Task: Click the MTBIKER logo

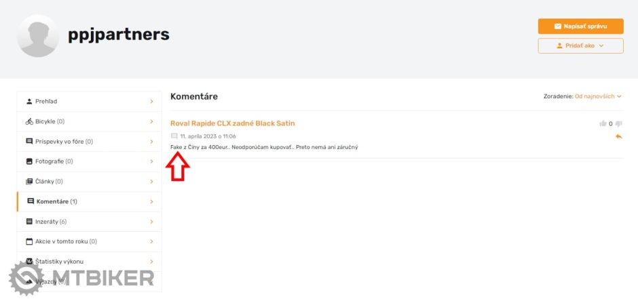Action: point(81,278)
